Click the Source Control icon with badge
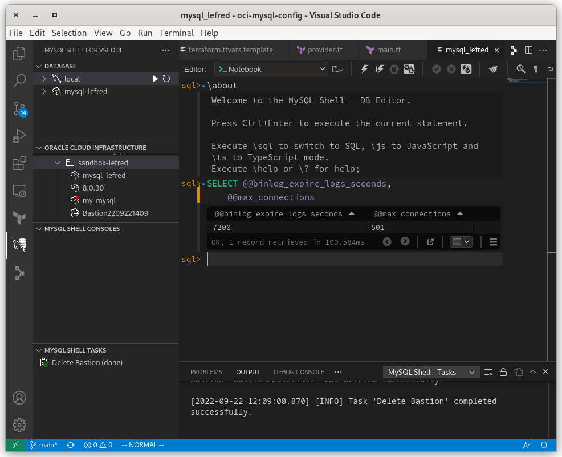Viewport: 562px width, 457px height. tap(19, 108)
